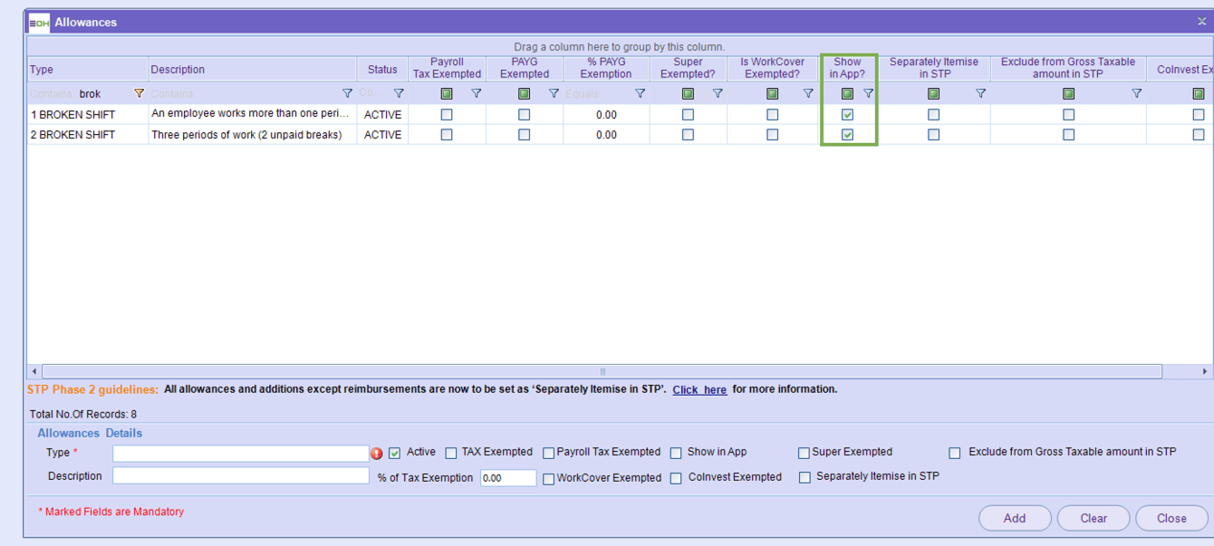This screenshot has width=1214, height=546.
Task: Open the 'Click here' STP guidelines link
Action: click(x=699, y=390)
